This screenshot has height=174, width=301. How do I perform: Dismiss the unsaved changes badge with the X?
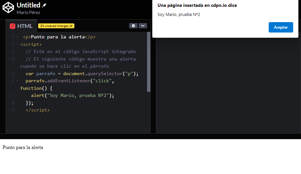(x=71, y=26)
